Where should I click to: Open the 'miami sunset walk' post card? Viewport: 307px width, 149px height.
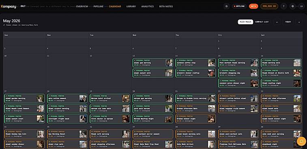point(153,73)
